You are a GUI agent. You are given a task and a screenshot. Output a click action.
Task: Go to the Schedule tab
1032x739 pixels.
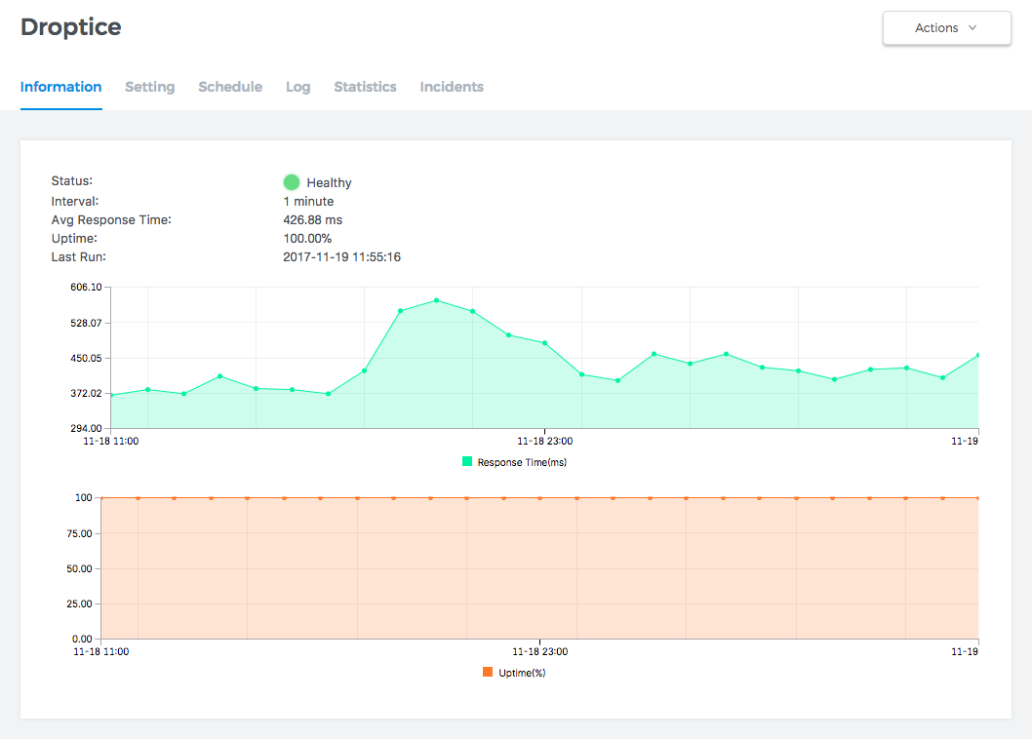(x=230, y=87)
